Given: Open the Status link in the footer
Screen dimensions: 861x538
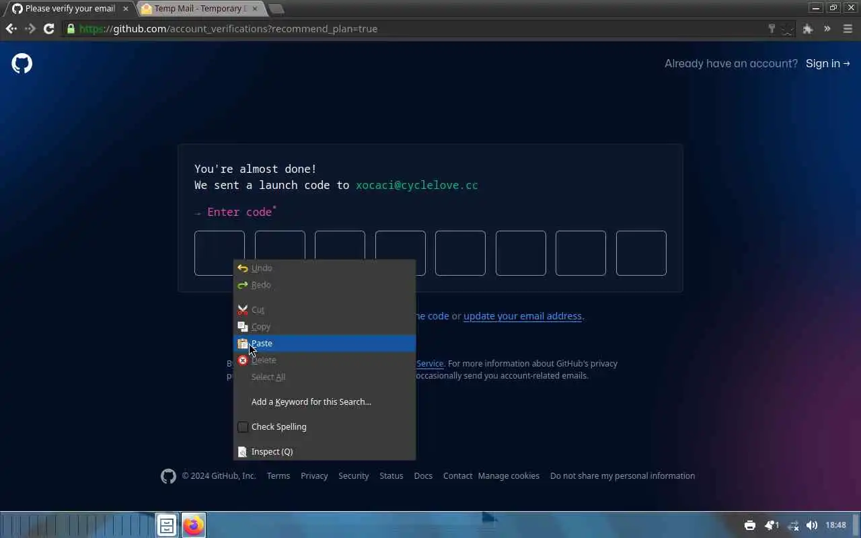Looking at the screenshot, I should click(391, 476).
